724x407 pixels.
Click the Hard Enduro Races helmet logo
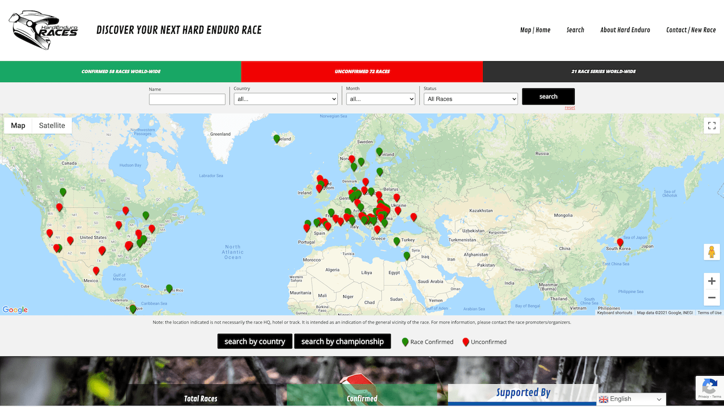click(x=43, y=30)
